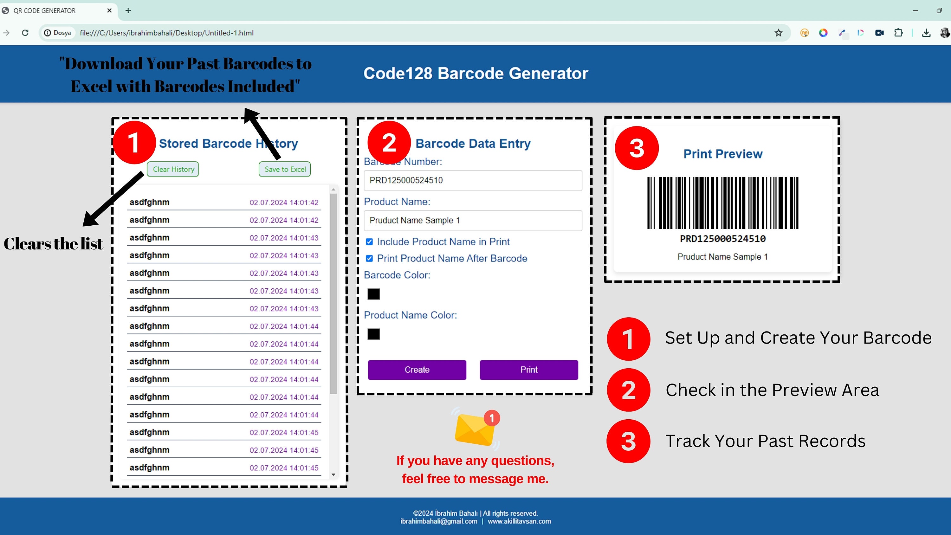Open the Product Name Color swatch
The height and width of the screenshot is (535, 951).
click(374, 334)
